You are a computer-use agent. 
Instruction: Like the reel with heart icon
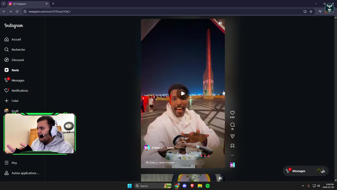click(x=232, y=113)
